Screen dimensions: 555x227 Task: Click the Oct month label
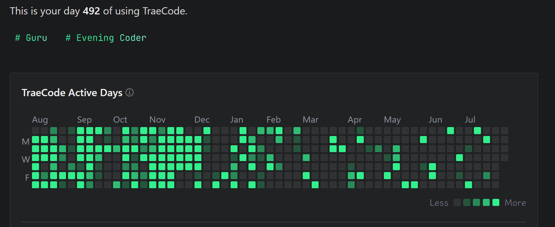(x=120, y=120)
